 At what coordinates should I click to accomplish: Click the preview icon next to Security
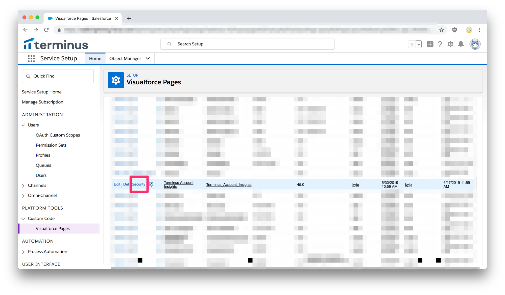(x=151, y=184)
